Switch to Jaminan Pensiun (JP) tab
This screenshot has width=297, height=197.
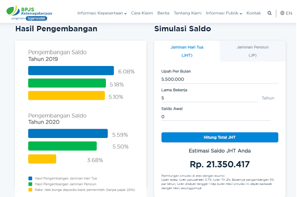[252, 51]
